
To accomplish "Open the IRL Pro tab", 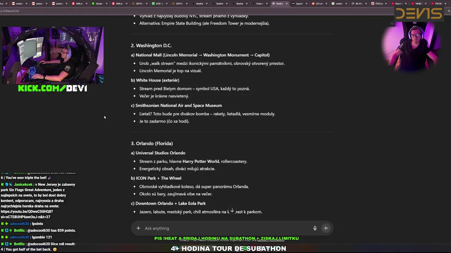I will pos(358,4).
